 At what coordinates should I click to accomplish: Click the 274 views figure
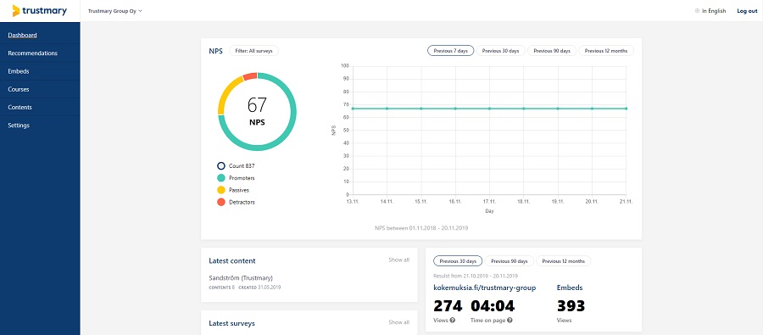pyautogui.click(x=448, y=306)
